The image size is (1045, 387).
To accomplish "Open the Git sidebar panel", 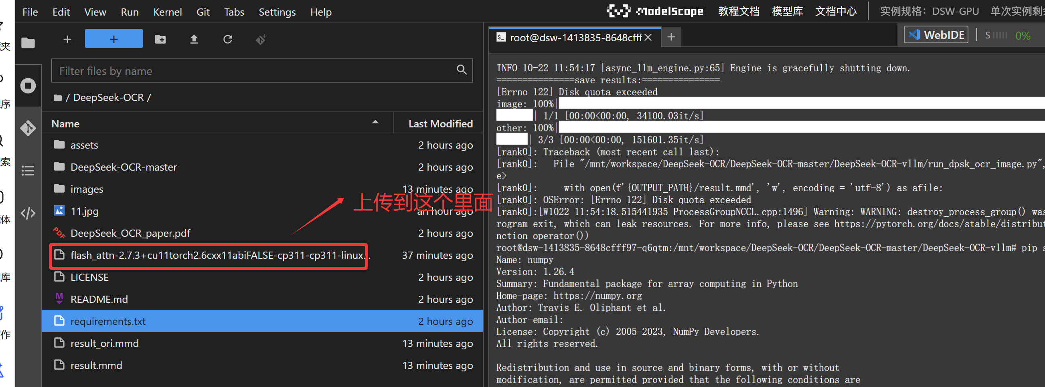I will click(28, 128).
